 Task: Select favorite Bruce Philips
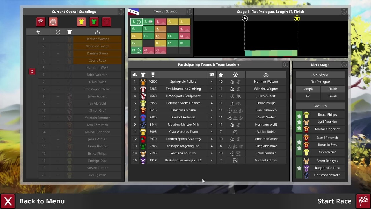(x=327, y=115)
